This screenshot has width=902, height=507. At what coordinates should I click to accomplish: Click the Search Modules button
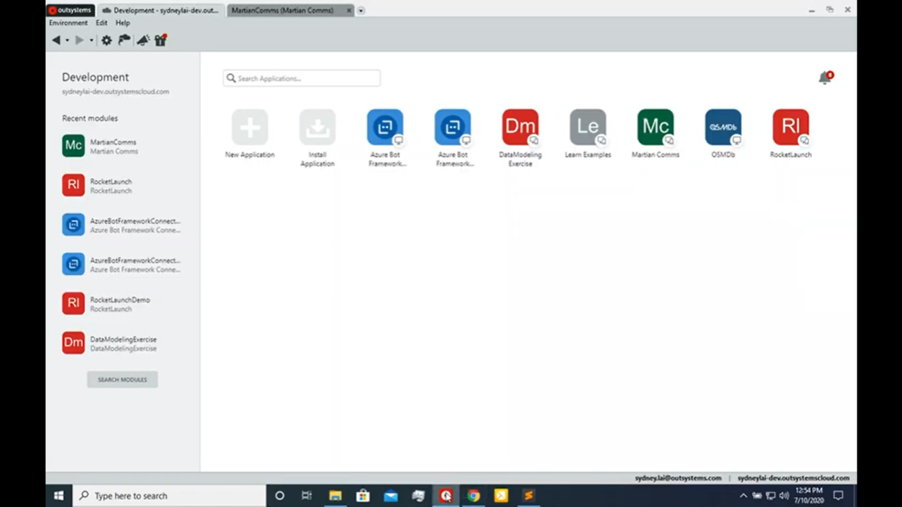[x=123, y=380]
